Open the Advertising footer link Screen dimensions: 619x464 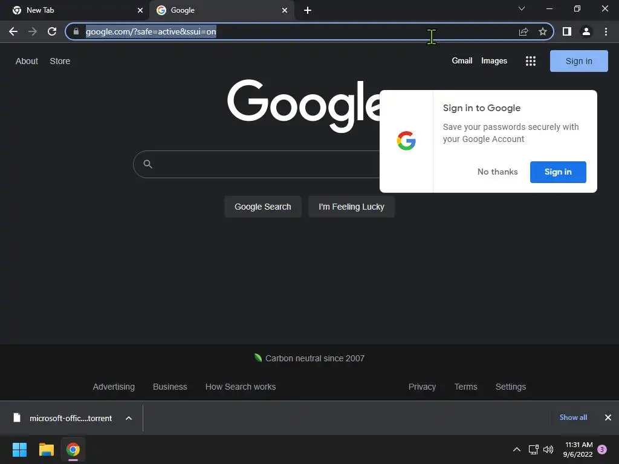click(114, 387)
